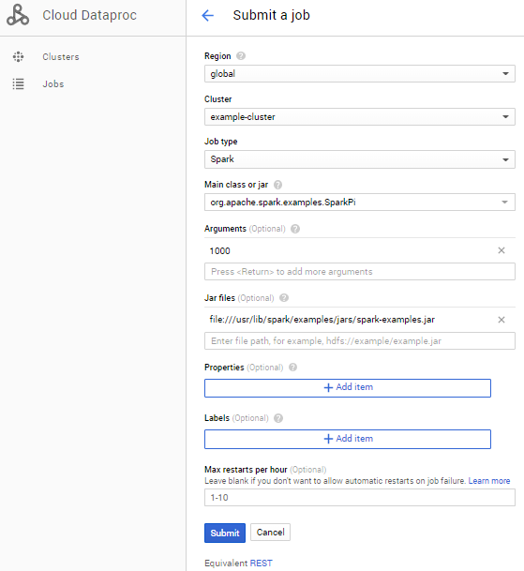Click the 1000 argument value

tap(220, 250)
